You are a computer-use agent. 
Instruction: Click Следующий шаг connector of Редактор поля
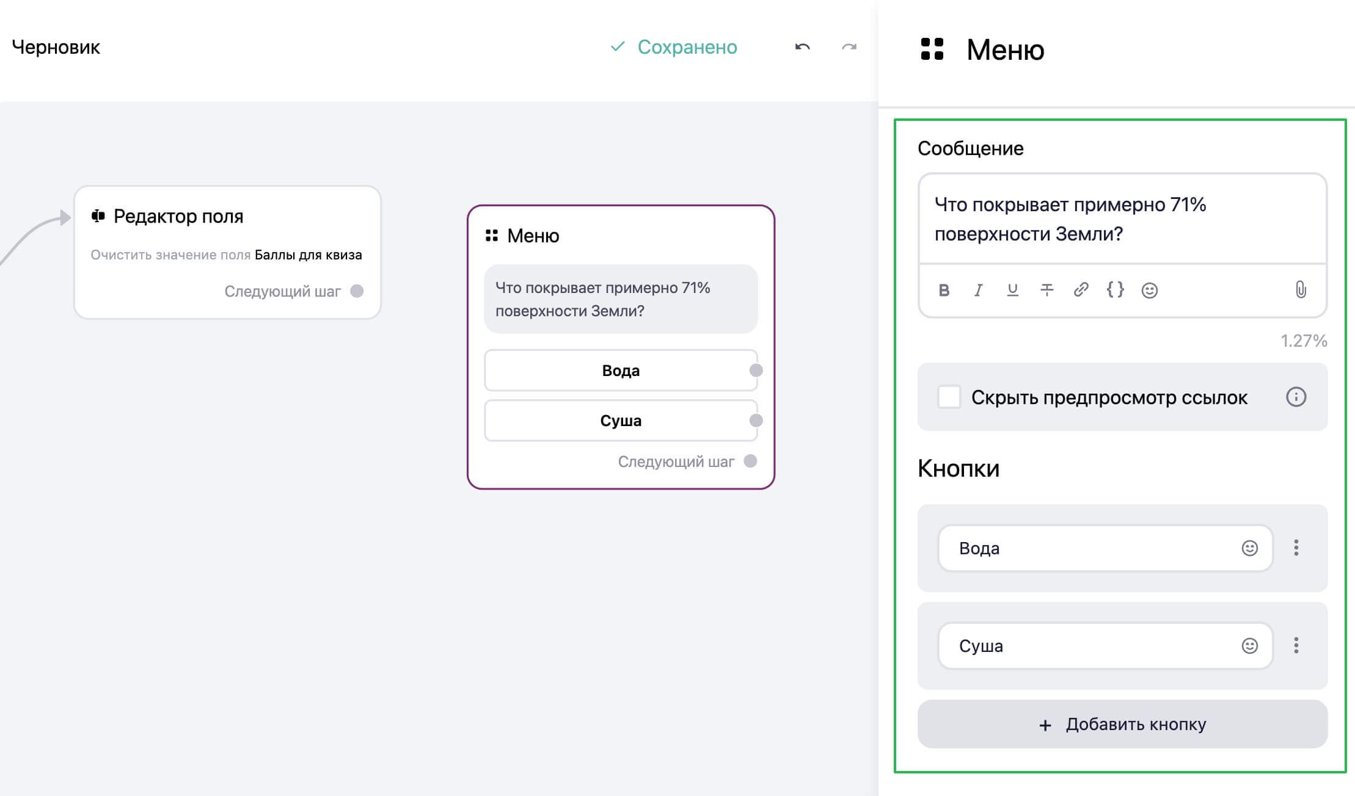coord(357,291)
